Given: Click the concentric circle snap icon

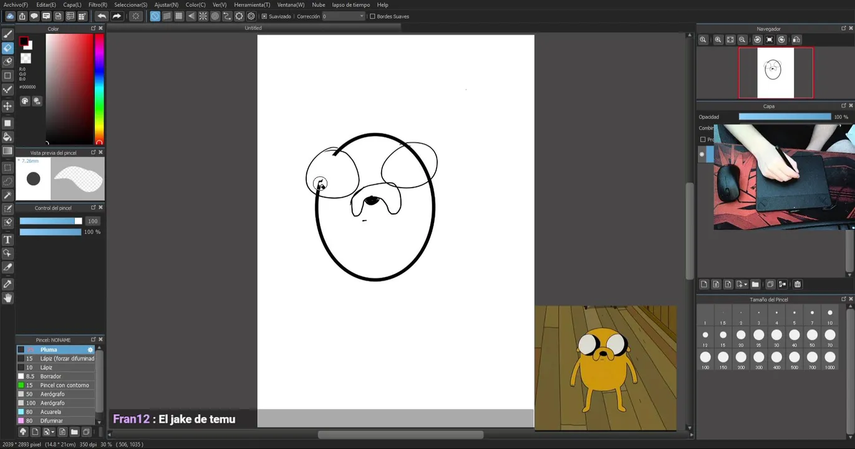Looking at the screenshot, I should 215,16.
